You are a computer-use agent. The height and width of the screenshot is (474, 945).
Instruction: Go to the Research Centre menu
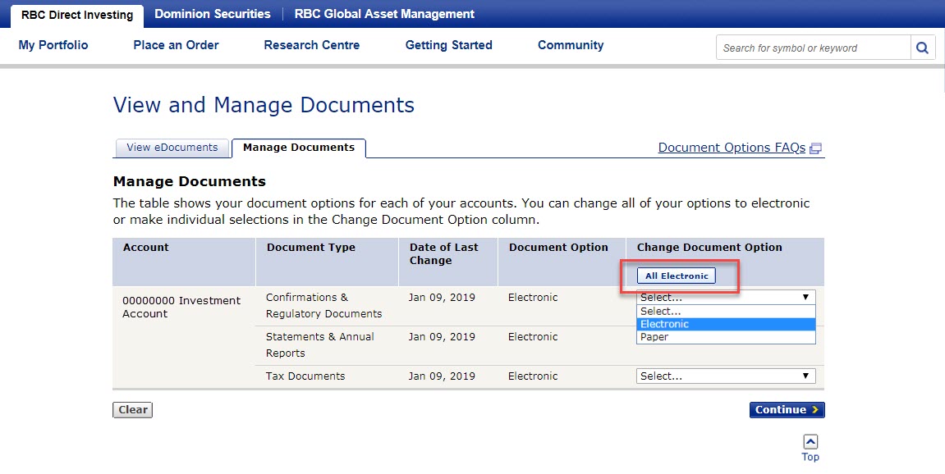pos(312,45)
